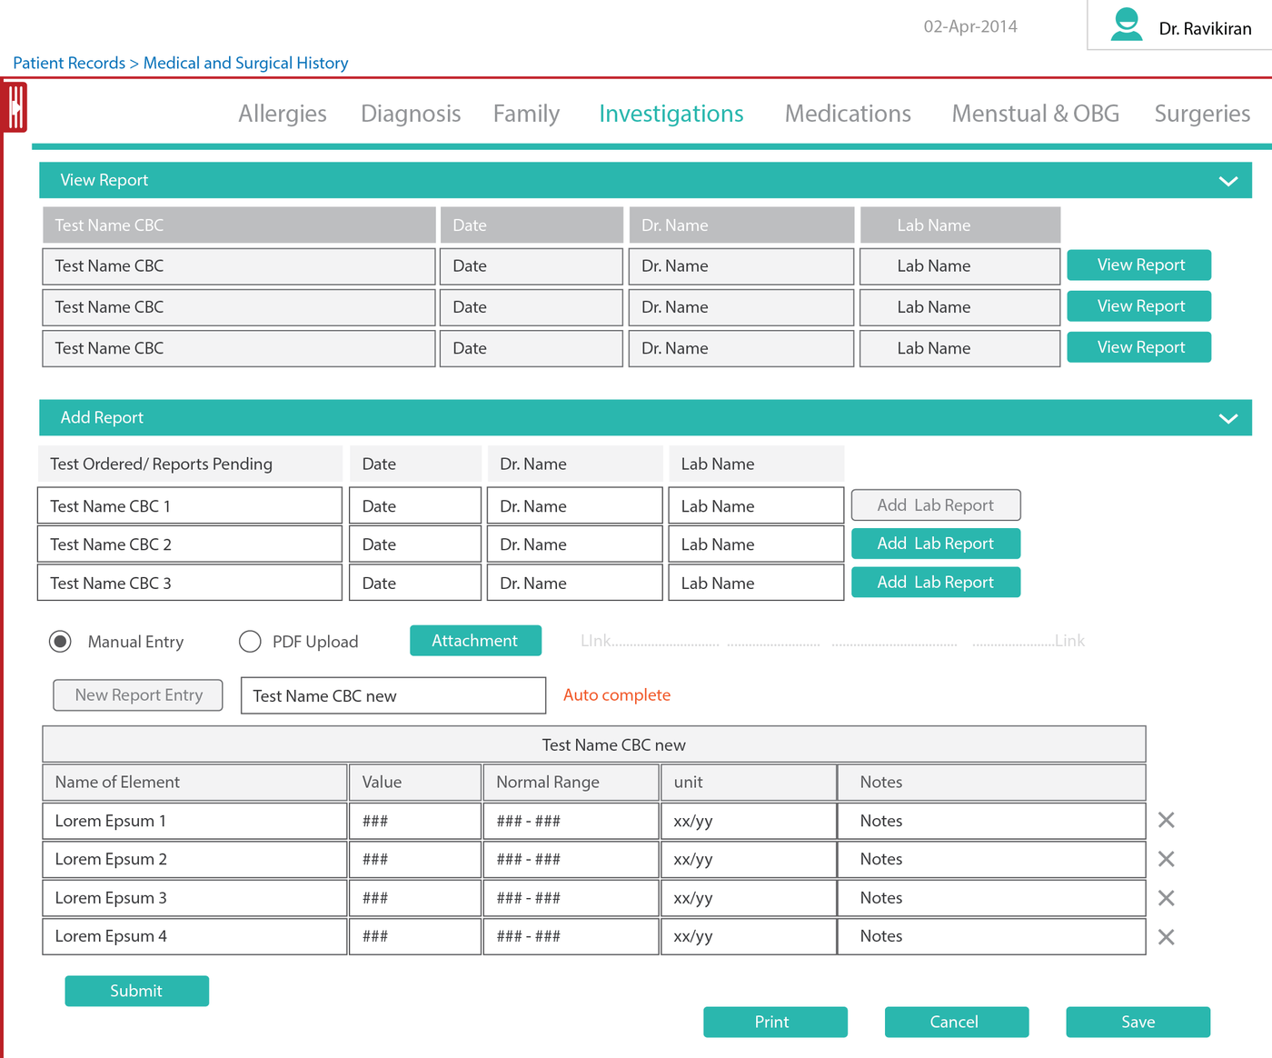
Task: Add Lab Report for Test Name CBC 2
Action: pos(936,543)
